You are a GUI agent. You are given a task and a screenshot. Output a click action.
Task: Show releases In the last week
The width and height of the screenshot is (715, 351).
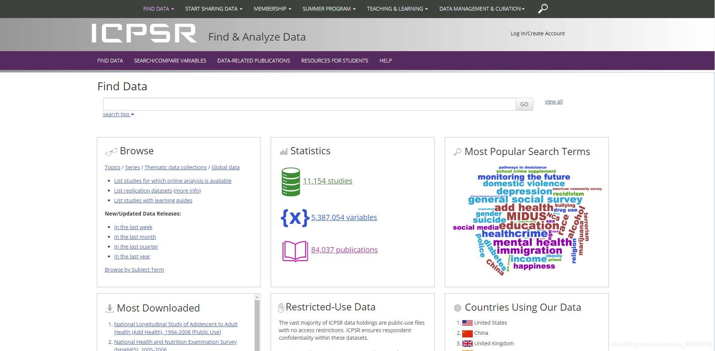point(133,227)
